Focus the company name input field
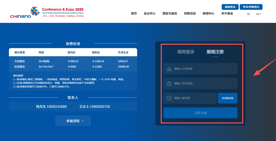This screenshot has width=276, height=141. click(203, 69)
